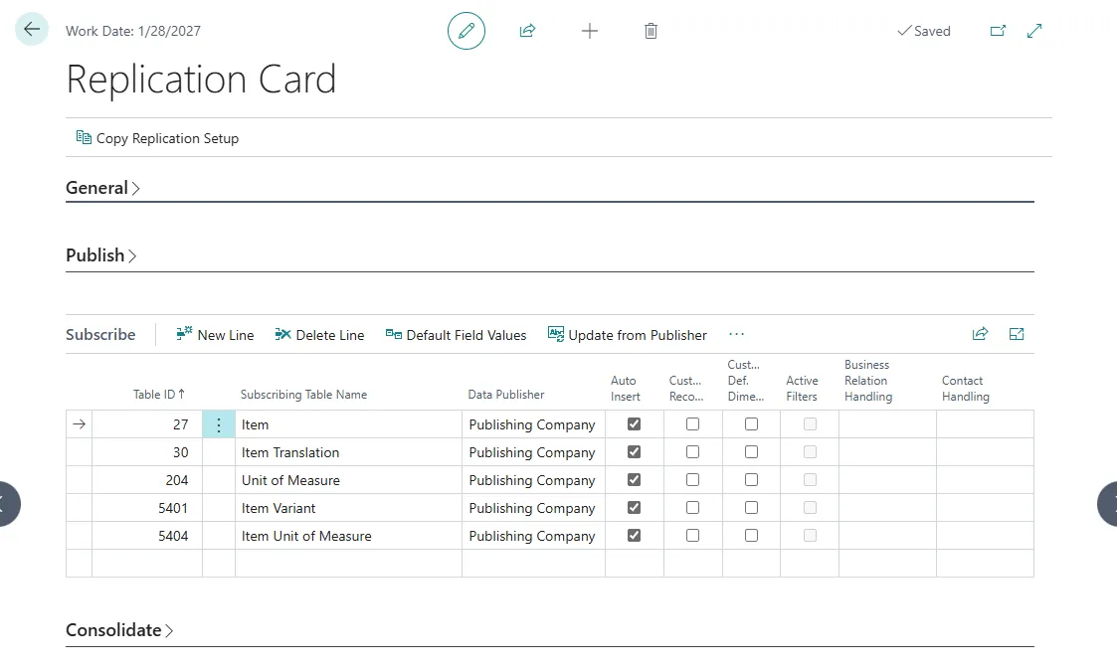The height and width of the screenshot is (670, 1117).
Task: Click Copy Replication Setup action
Action: [x=157, y=138]
